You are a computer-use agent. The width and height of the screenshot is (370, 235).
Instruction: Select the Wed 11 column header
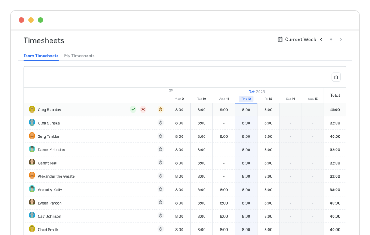coord(224,99)
